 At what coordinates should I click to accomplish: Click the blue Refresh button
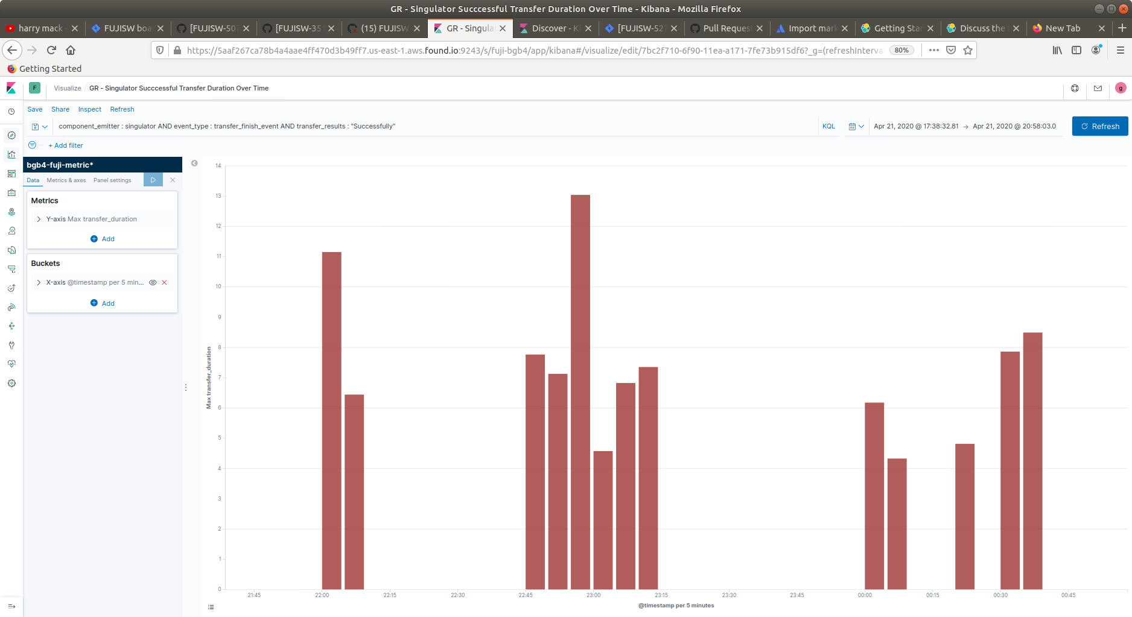[x=1100, y=126]
